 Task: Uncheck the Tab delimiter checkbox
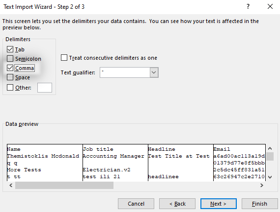[x=10, y=49]
